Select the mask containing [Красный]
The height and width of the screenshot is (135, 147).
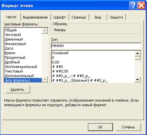93,80
